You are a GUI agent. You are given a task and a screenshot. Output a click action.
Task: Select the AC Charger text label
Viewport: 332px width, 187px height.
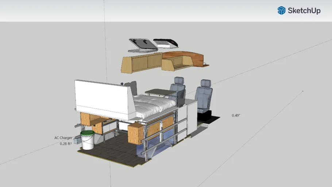pyautogui.click(x=63, y=138)
